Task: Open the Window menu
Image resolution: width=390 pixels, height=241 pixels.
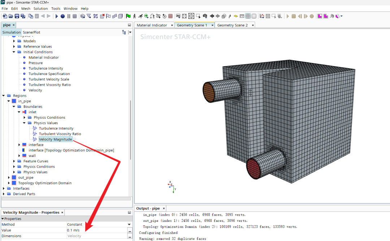Action: (x=70, y=8)
